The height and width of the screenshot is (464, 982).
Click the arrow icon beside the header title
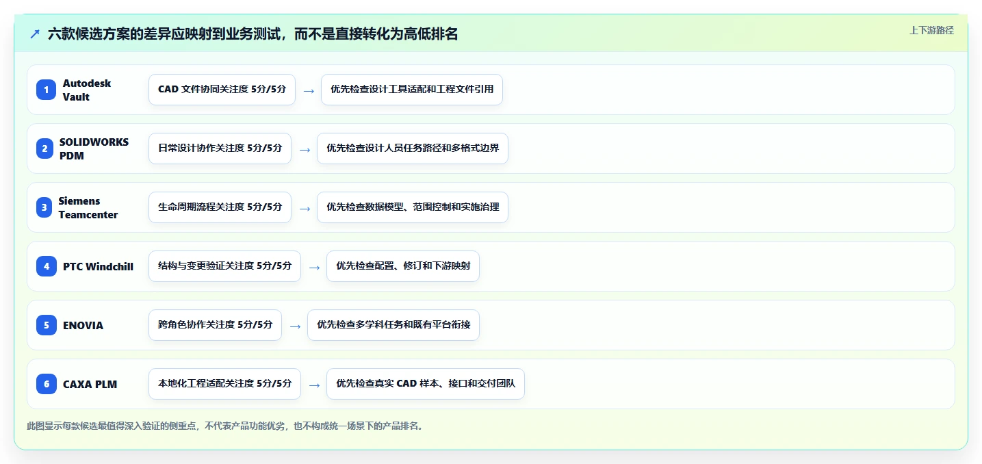coord(35,34)
